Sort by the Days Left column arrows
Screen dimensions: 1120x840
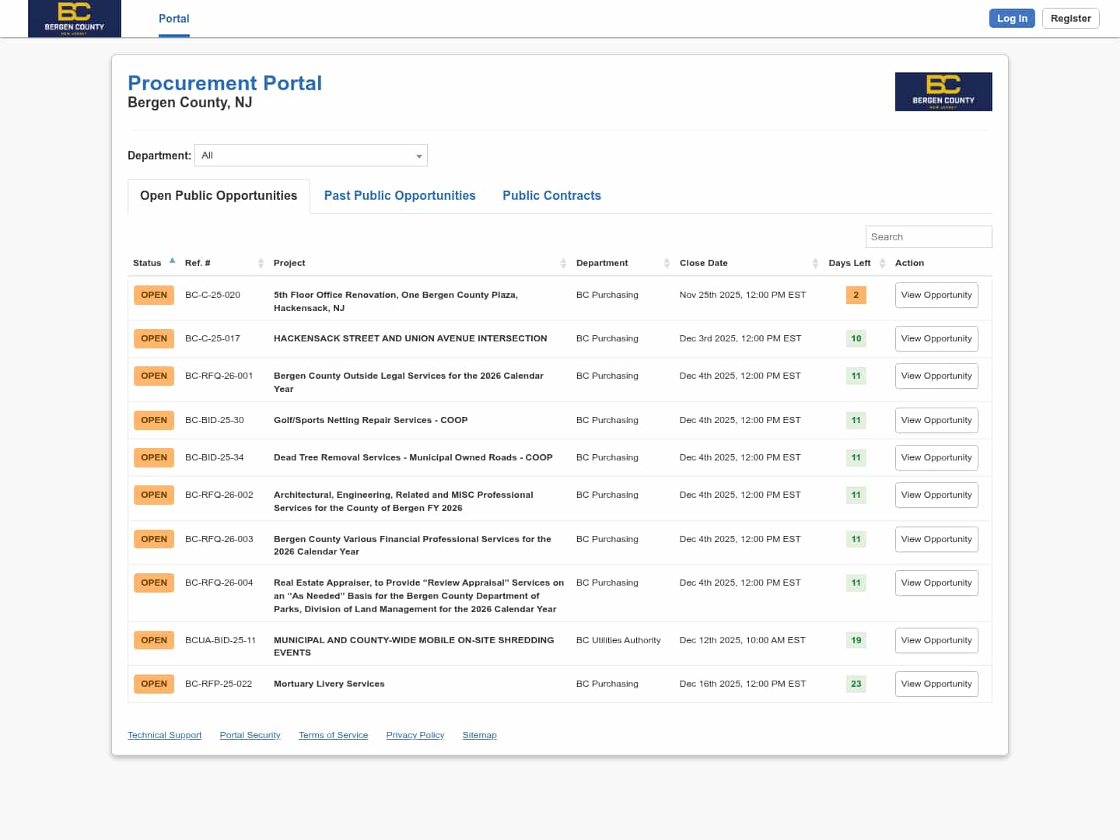pyautogui.click(x=882, y=264)
